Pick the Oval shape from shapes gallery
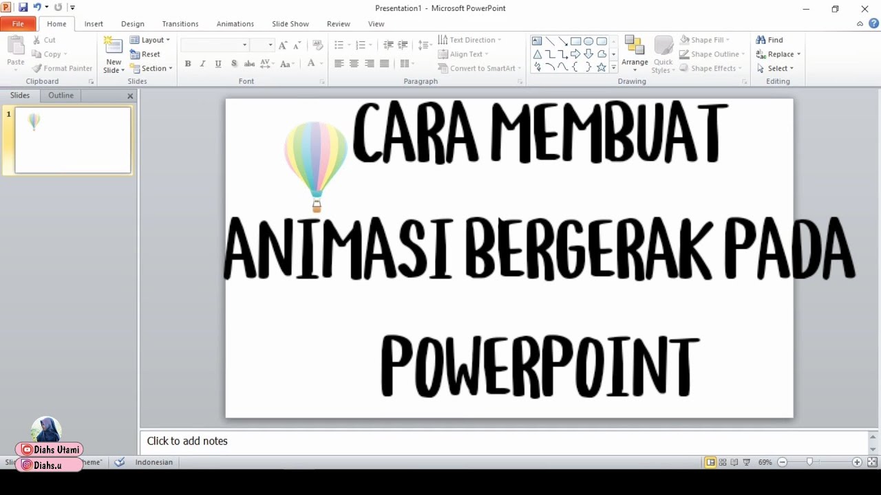Screen dimensions: 881x495 [588, 41]
